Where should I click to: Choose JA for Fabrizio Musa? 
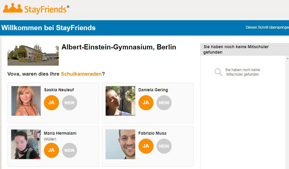[x=146, y=146]
